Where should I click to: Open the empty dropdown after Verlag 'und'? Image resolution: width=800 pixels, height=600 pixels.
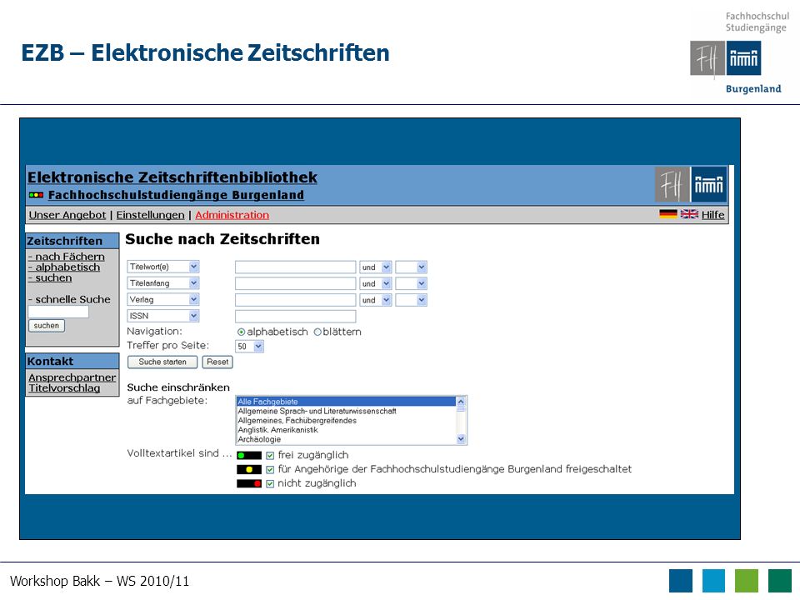411,300
